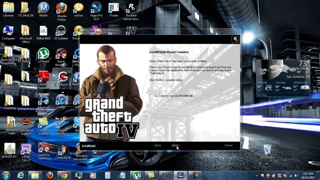Click the "Click Finish to complete setup." text
Image resolution: width=320 pixels, height=180 pixels.
tap(166, 80)
